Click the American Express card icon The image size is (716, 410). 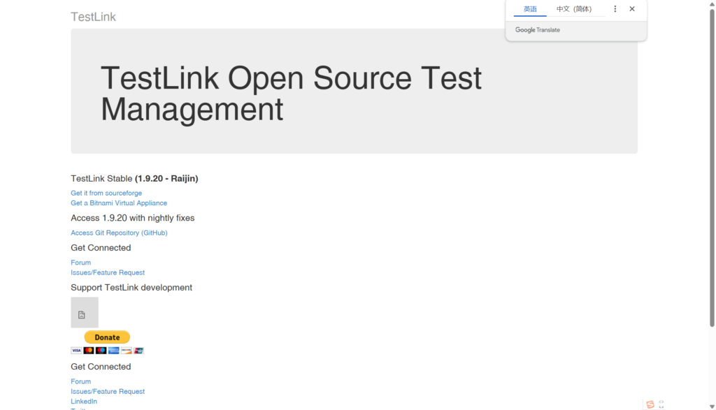[x=113, y=351]
